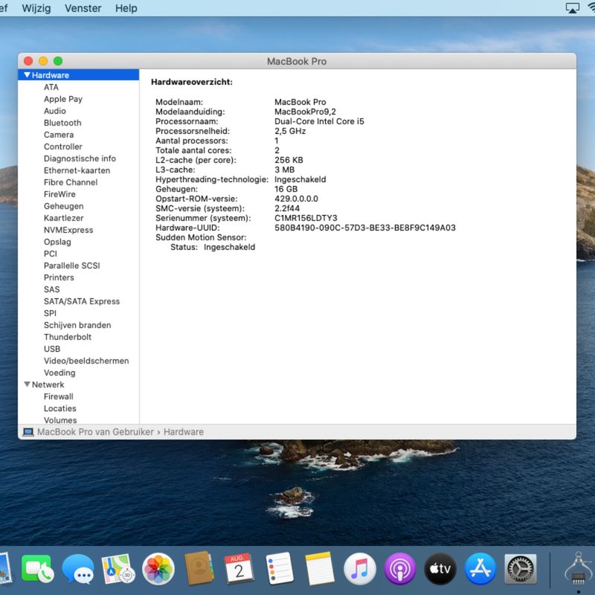Select Kaartlezer in the sidebar

[x=64, y=218]
